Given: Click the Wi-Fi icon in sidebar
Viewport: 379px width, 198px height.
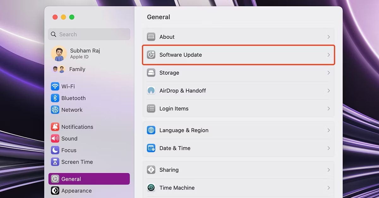Looking at the screenshot, I should coord(55,86).
